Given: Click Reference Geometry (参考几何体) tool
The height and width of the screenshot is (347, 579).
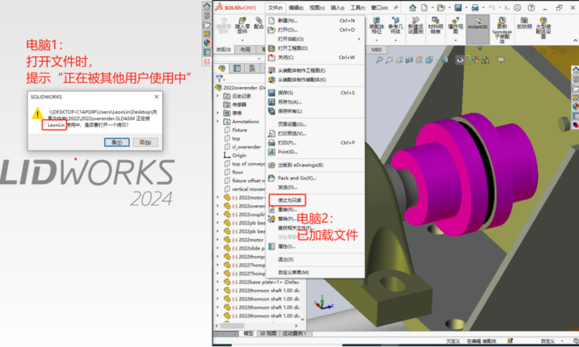Looking at the screenshot, I should click(396, 26).
